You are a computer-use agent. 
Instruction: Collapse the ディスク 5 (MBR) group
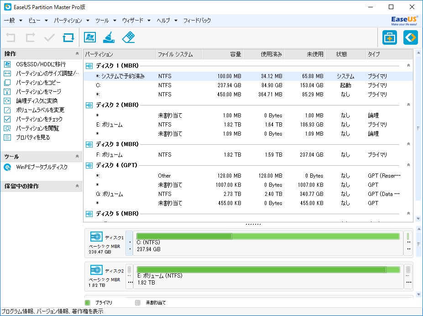click(408, 213)
